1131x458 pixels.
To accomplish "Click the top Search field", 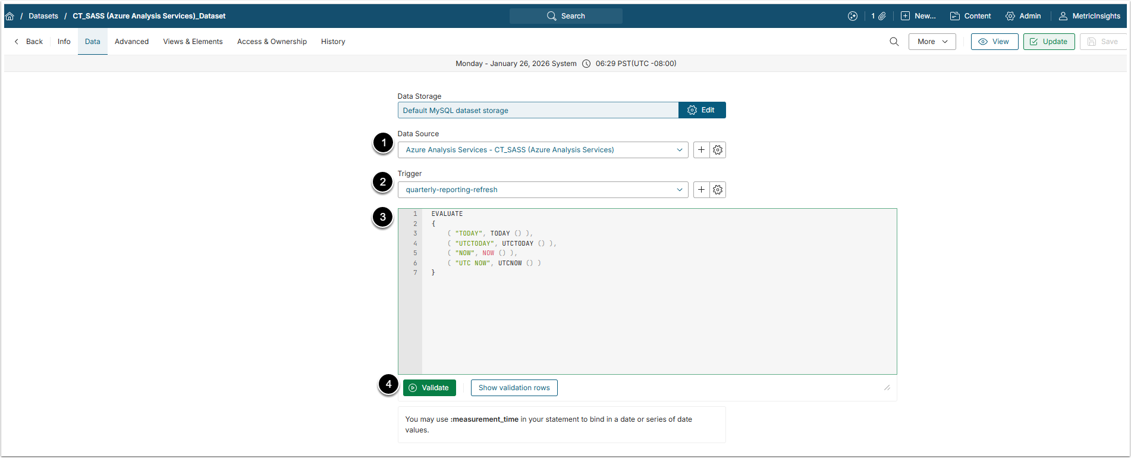I will point(565,16).
